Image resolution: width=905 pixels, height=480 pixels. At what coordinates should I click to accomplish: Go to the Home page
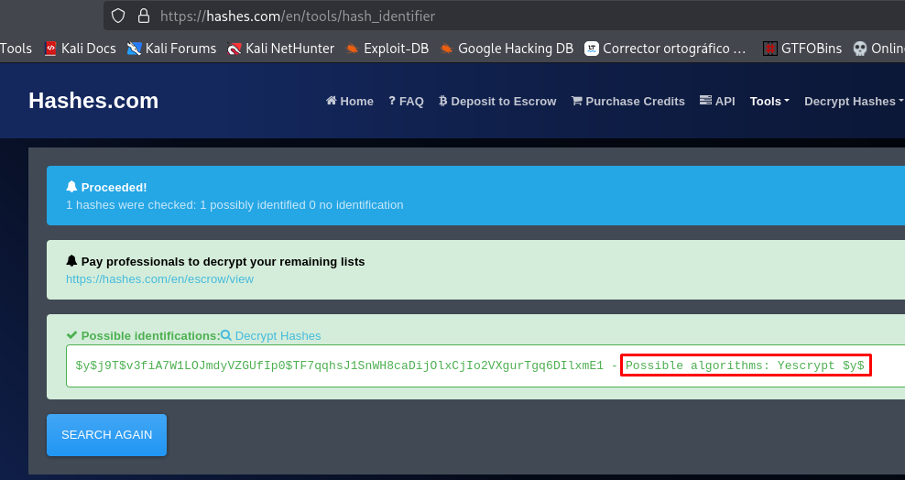point(350,102)
